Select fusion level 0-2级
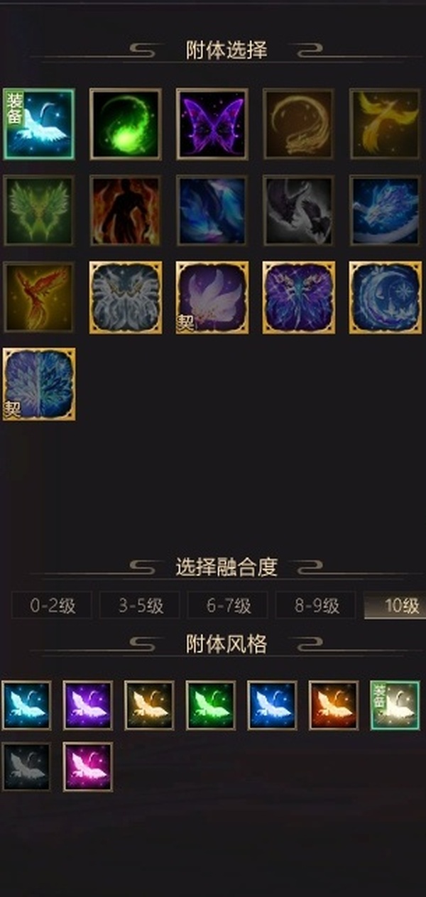The height and width of the screenshot is (897, 426). (52, 606)
